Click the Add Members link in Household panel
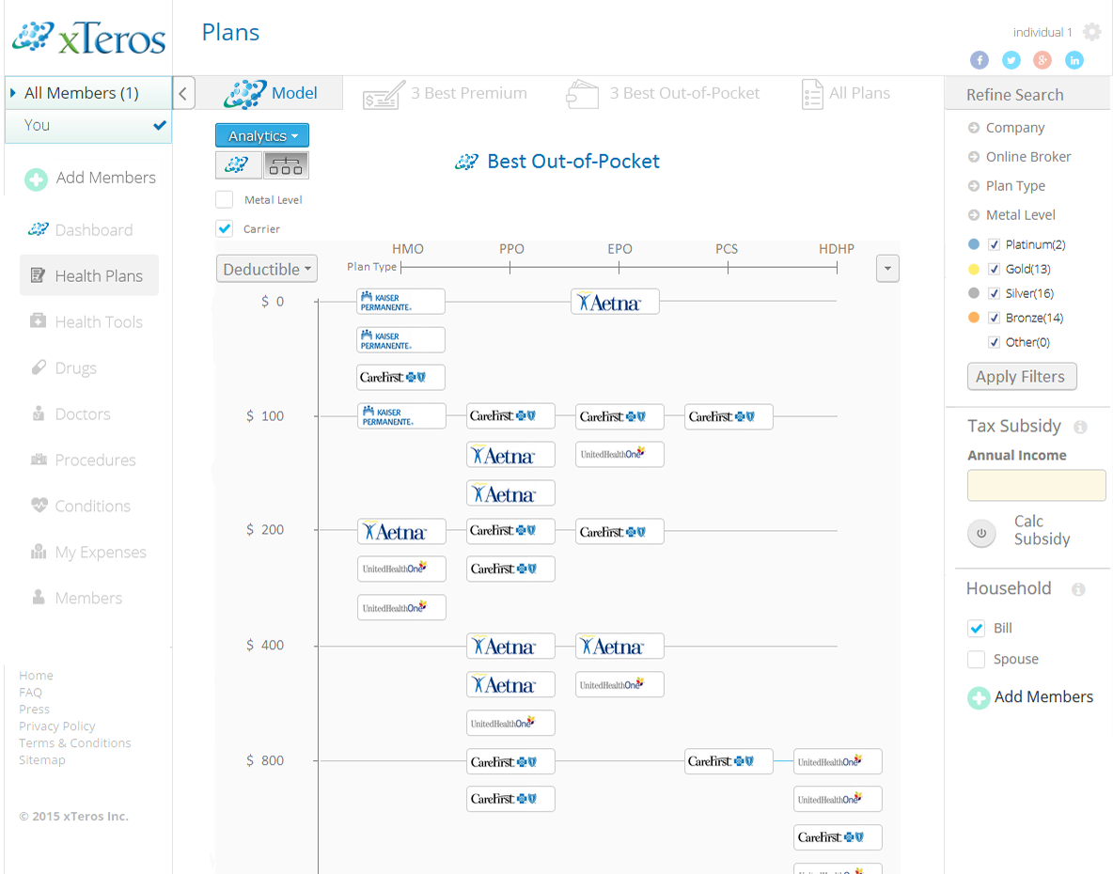The image size is (1113, 874). point(1043,697)
